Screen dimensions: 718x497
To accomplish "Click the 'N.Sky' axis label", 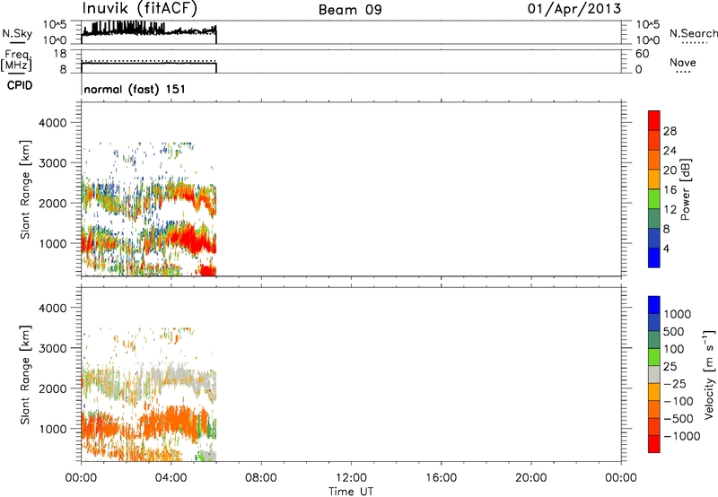I will pos(17,34).
